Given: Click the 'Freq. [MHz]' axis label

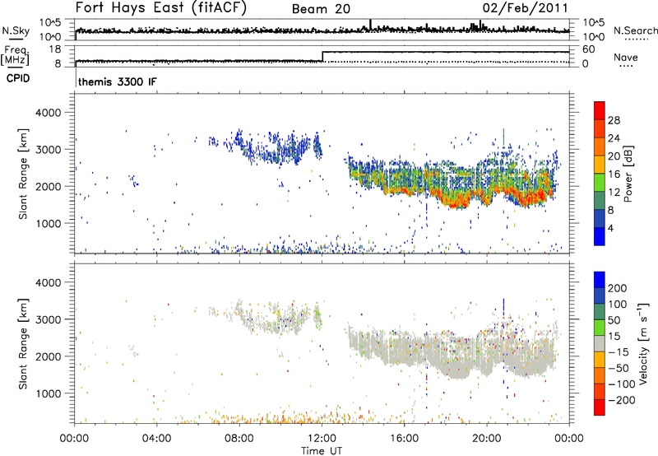Looking at the screenshot, I should pos(15,56).
